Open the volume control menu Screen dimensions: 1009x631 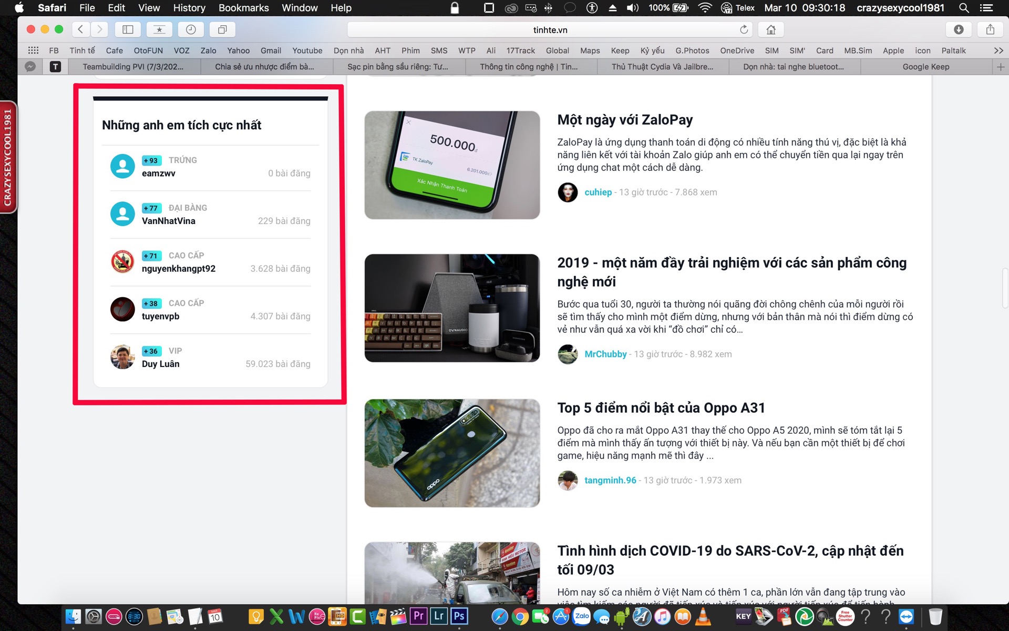point(632,8)
